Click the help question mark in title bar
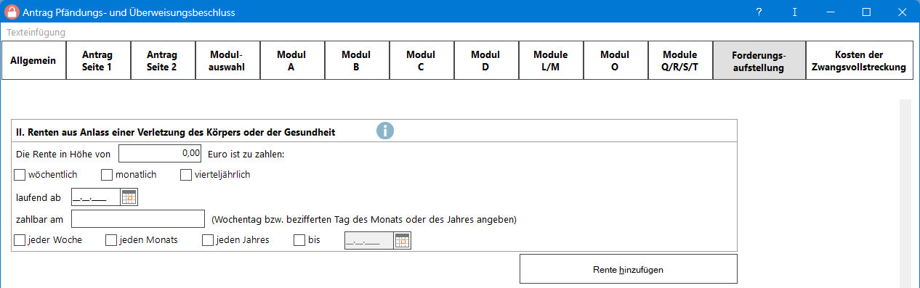This screenshot has height=288, width=920. (x=759, y=12)
